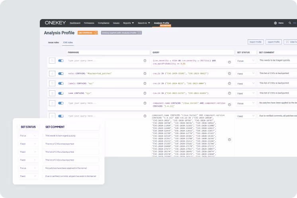The width and height of the screenshot is (297, 198).
Task: Toggle the name CONTAINS "xyz" rule
Action: point(61,93)
